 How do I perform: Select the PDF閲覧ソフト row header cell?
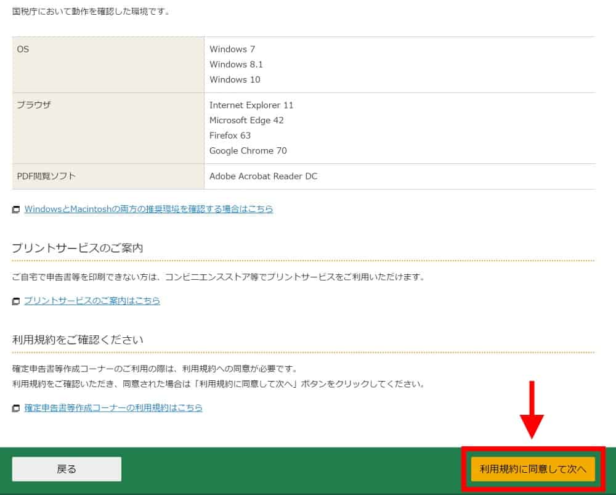coord(108,176)
